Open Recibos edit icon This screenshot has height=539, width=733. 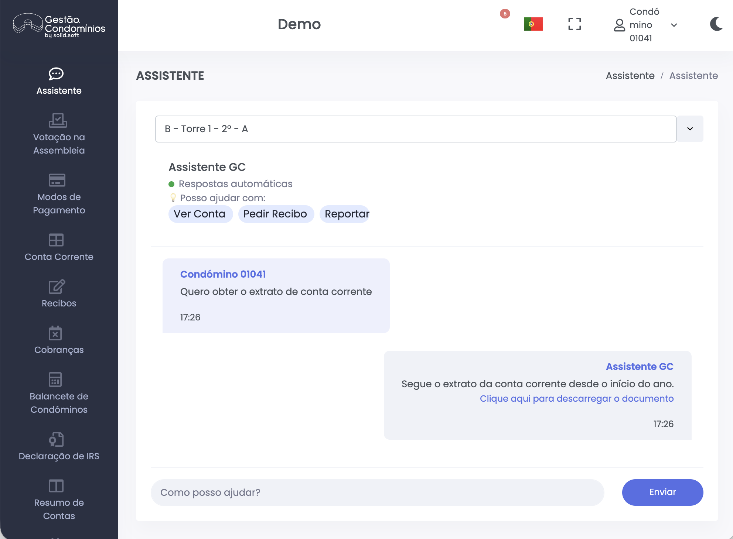tap(57, 287)
